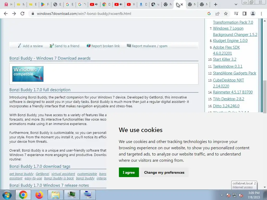Share this page via share icon
This screenshot has width=267, height=200.
(217, 14)
